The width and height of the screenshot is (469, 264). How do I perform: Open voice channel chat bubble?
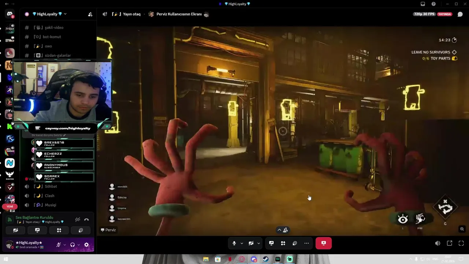pyautogui.click(x=460, y=14)
